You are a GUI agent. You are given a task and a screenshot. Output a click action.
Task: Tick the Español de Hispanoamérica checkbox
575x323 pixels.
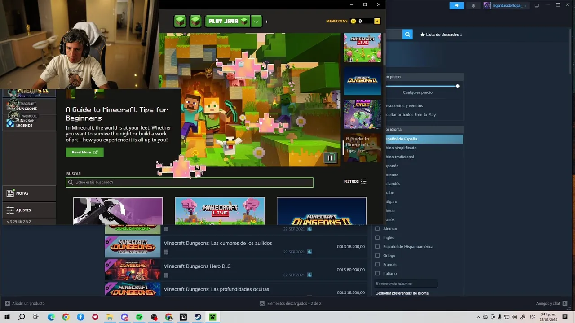click(377, 246)
